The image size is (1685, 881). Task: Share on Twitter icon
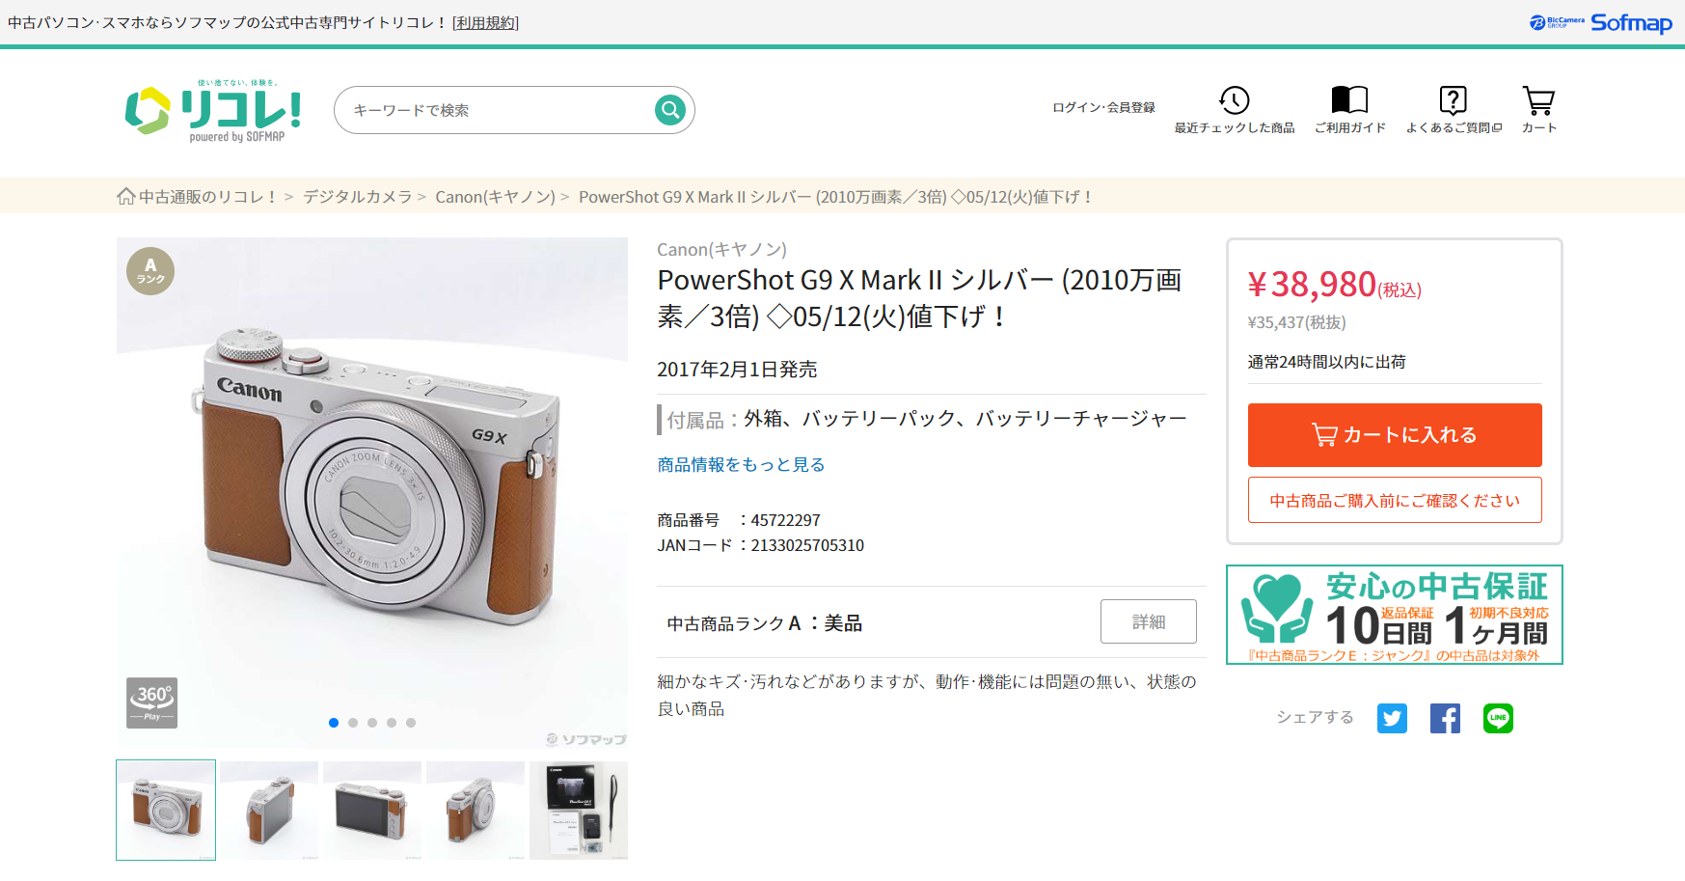tap(1392, 718)
